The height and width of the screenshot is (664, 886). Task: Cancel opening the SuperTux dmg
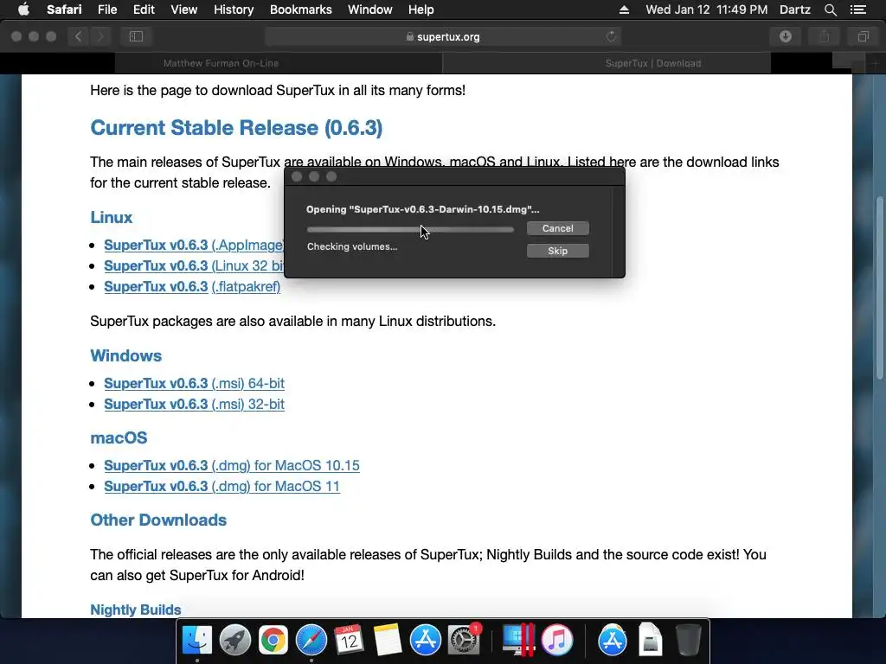[558, 228]
